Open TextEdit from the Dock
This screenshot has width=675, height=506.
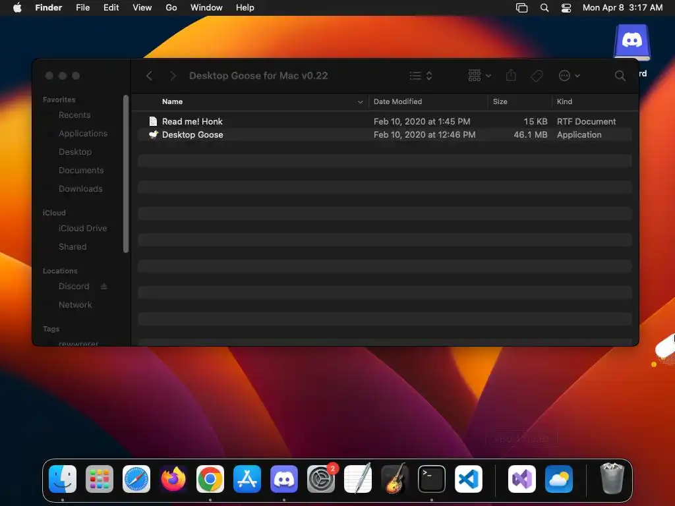[x=358, y=479]
